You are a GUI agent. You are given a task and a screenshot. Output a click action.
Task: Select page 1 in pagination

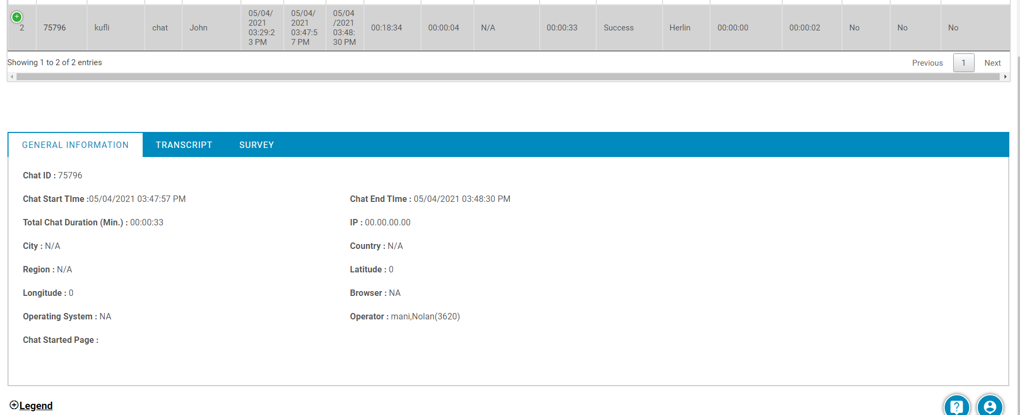(x=963, y=63)
